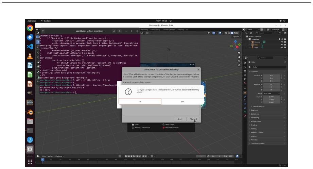Click the blue Z axis gizmo
Screen dimensions: 313x169
(x=236, y=41)
